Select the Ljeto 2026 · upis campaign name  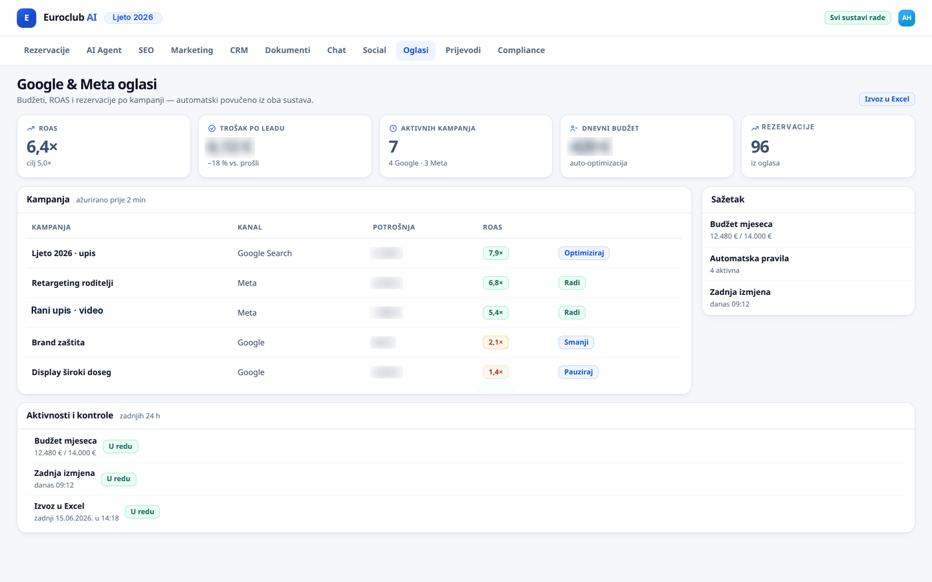(x=63, y=253)
